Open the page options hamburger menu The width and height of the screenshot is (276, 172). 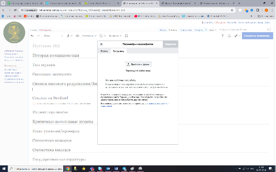coord(229,36)
